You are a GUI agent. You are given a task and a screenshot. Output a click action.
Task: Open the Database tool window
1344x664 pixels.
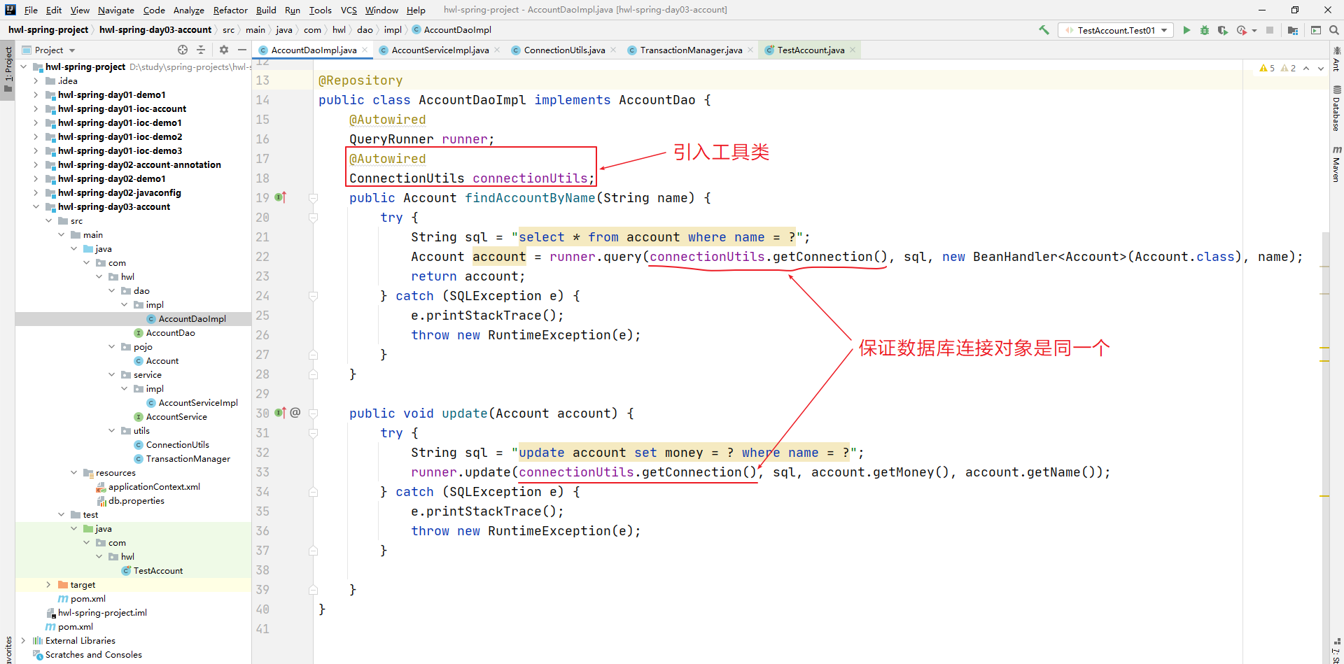[1336, 108]
